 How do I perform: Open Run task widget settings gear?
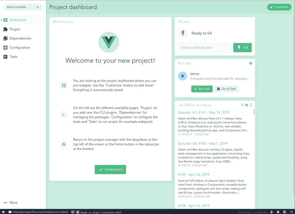[x=251, y=63]
